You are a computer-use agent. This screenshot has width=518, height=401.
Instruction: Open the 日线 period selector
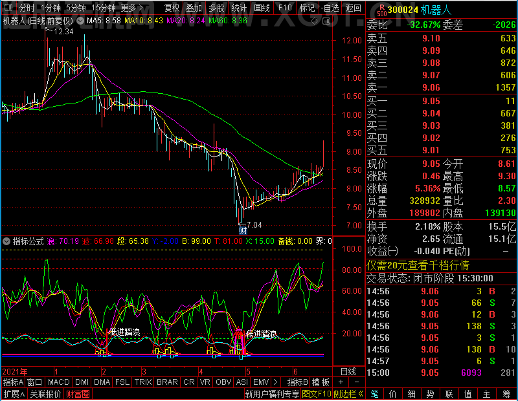tap(348, 372)
